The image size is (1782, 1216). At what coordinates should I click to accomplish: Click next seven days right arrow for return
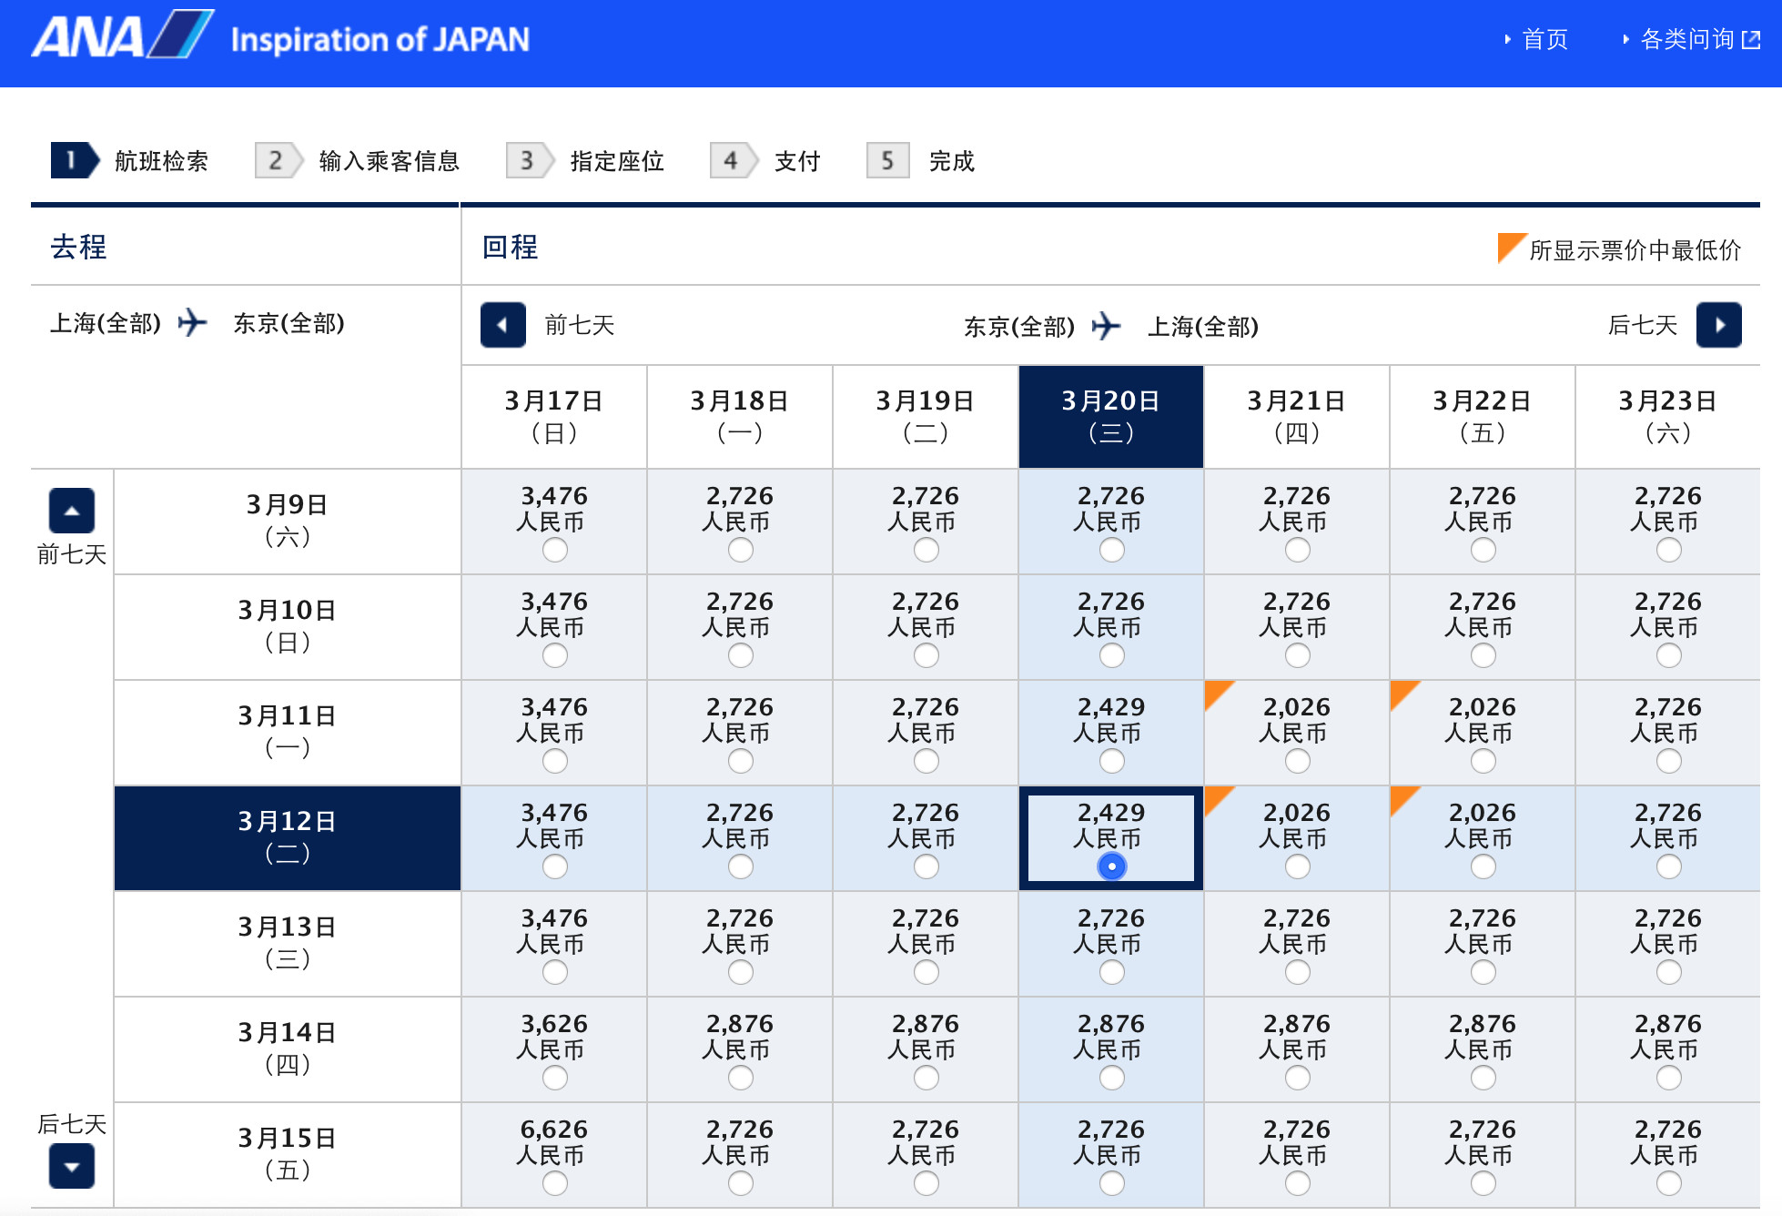tap(1718, 325)
